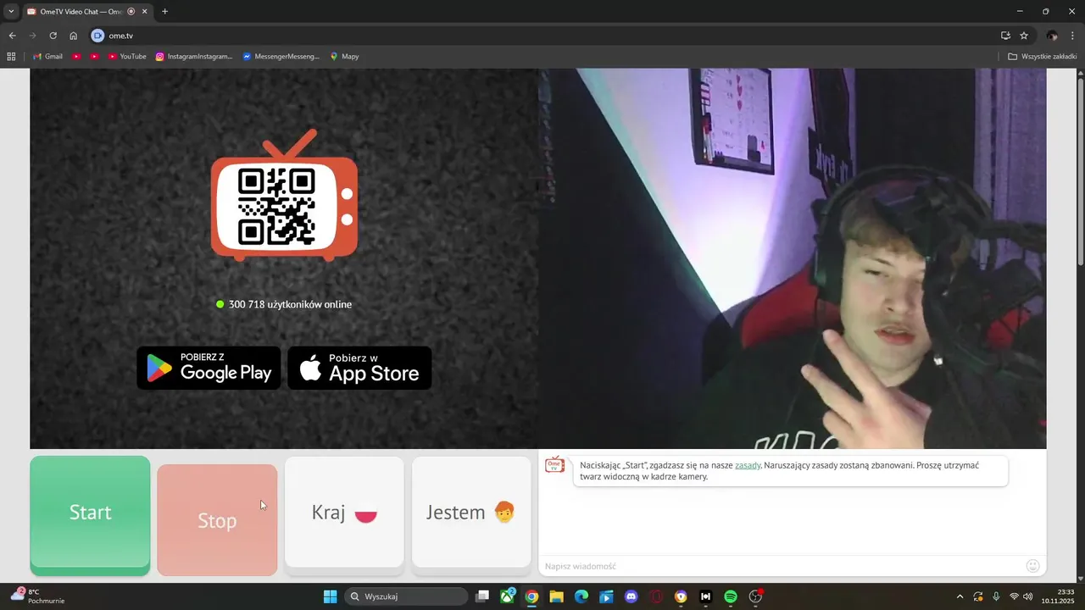This screenshot has height=610, width=1085.
Task: Reload the ome.tv page
Action: coord(53,36)
